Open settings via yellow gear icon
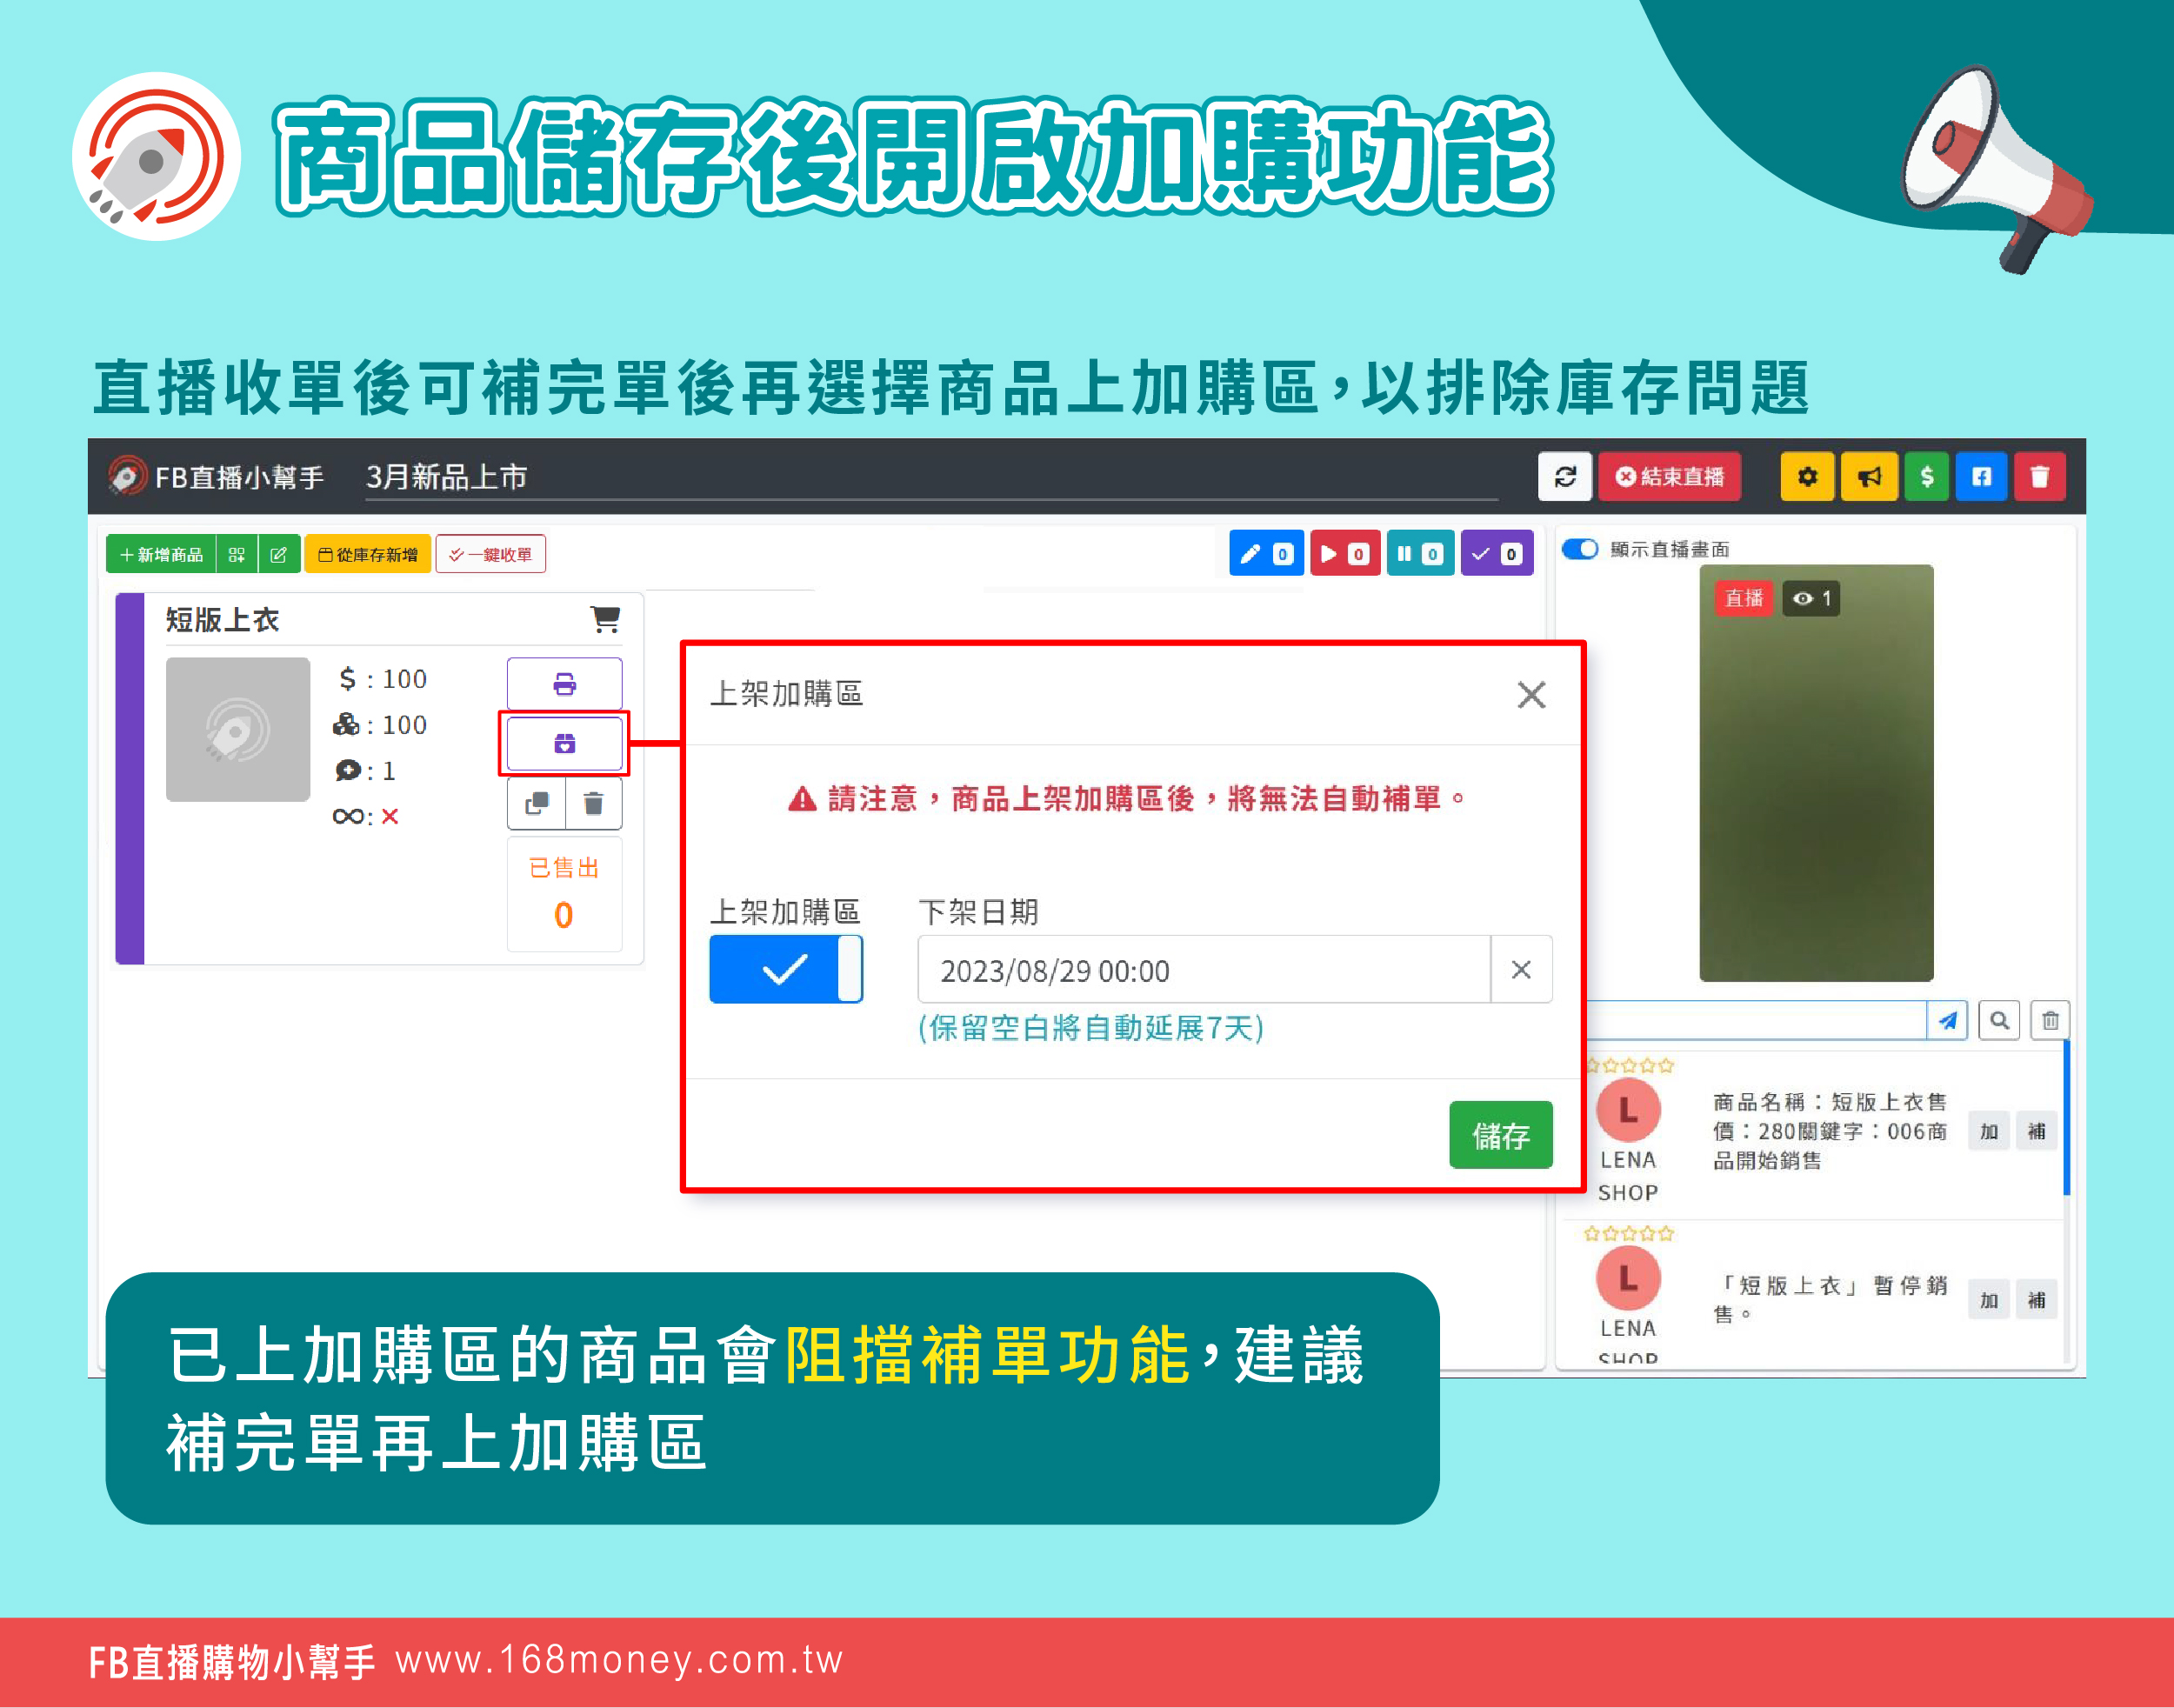The width and height of the screenshot is (2174, 1708). (1807, 477)
